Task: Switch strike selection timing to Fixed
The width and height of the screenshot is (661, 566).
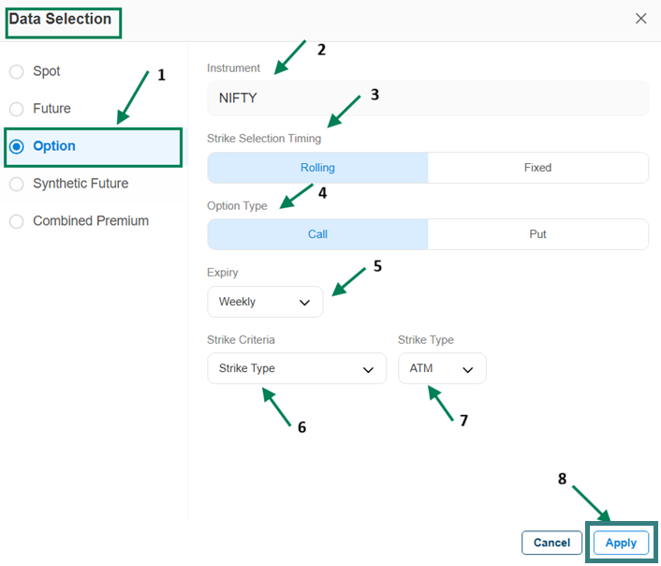Action: (537, 168)
